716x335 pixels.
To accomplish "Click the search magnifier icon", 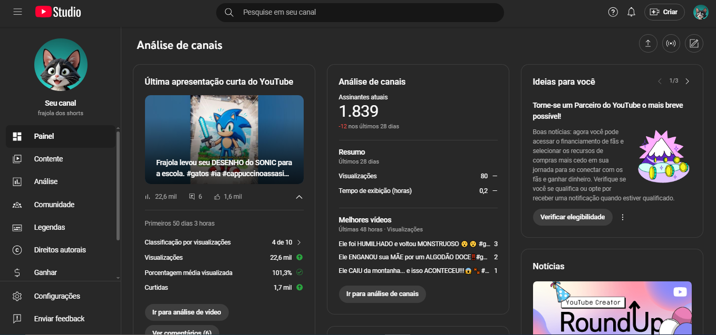I will (x=229, y=12).
